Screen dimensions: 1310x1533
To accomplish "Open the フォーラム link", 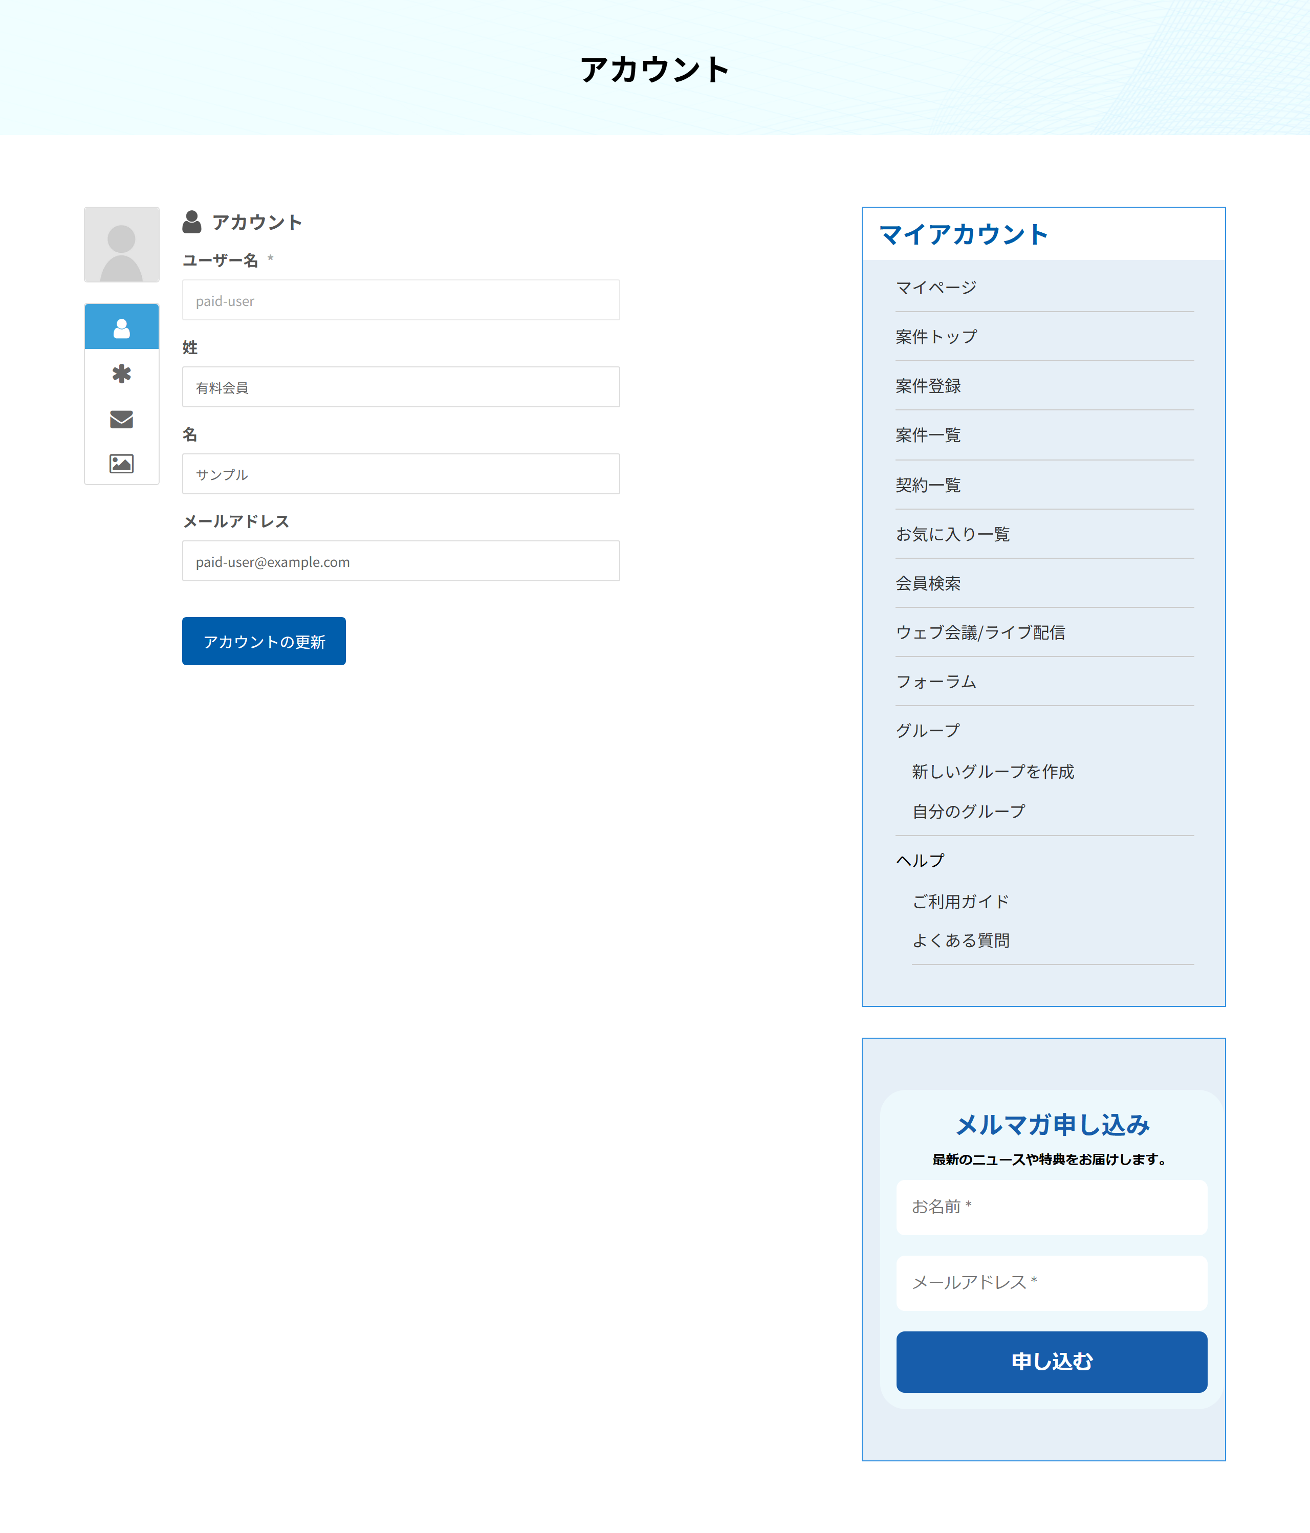I will coord(936,682).
